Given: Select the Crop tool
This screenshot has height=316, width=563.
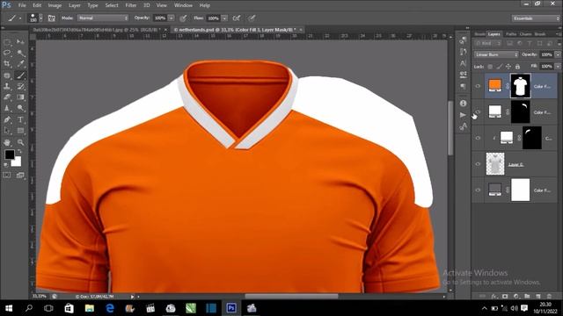Looking at the screenshot, I should (7, 64).
